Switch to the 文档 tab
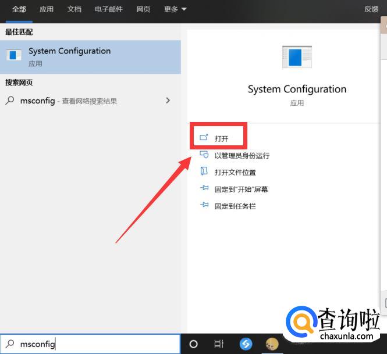387x354 pixels. (x=74, y=9)
